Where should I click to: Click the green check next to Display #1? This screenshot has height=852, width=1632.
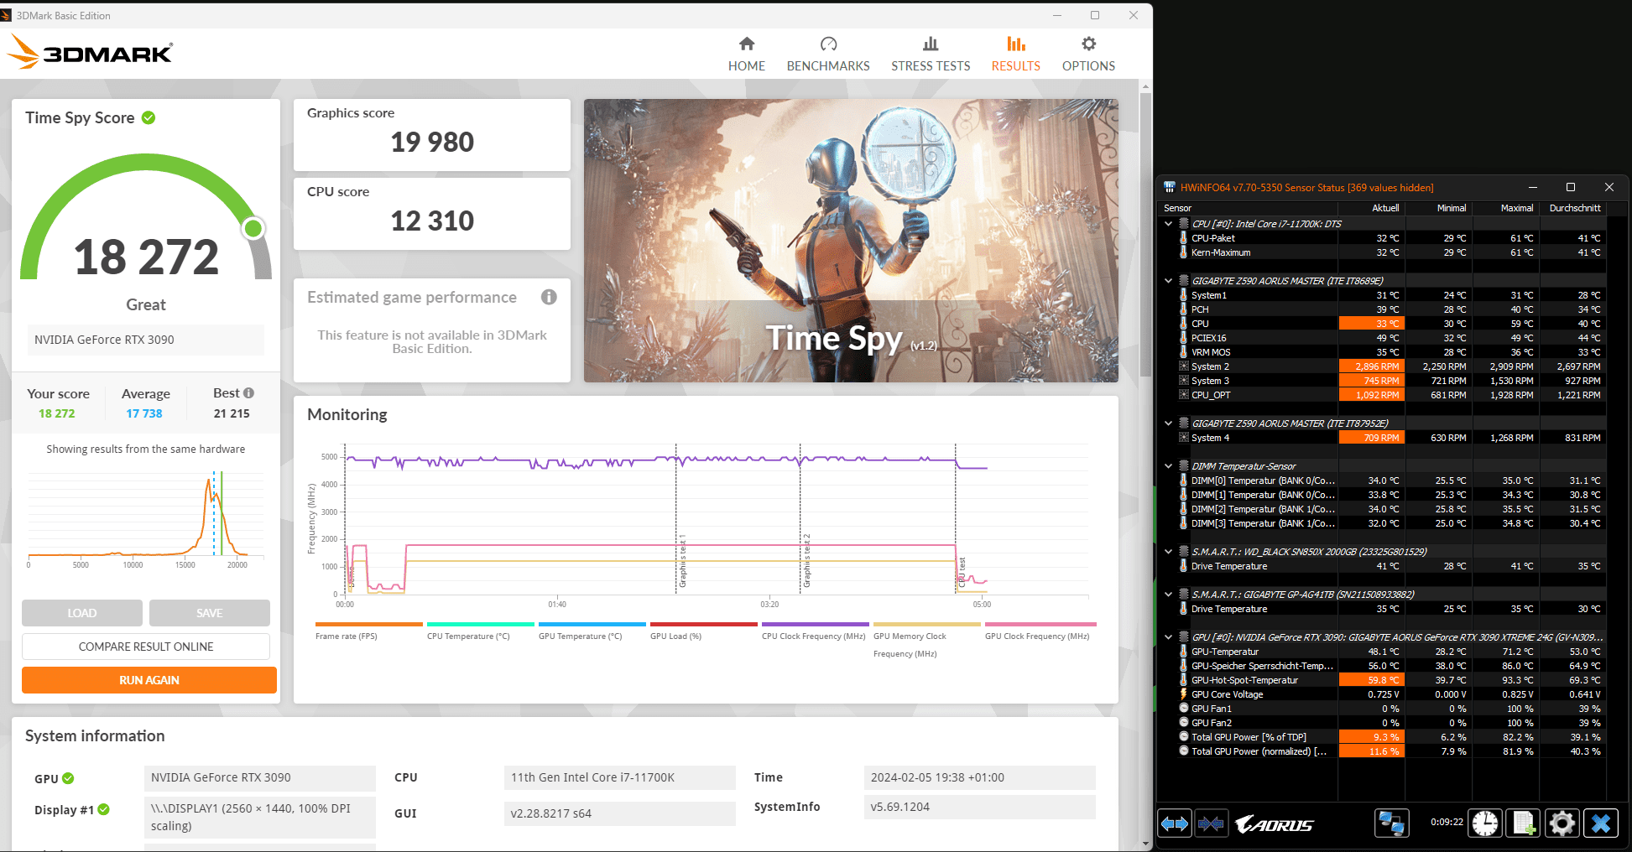coord(103,809)
